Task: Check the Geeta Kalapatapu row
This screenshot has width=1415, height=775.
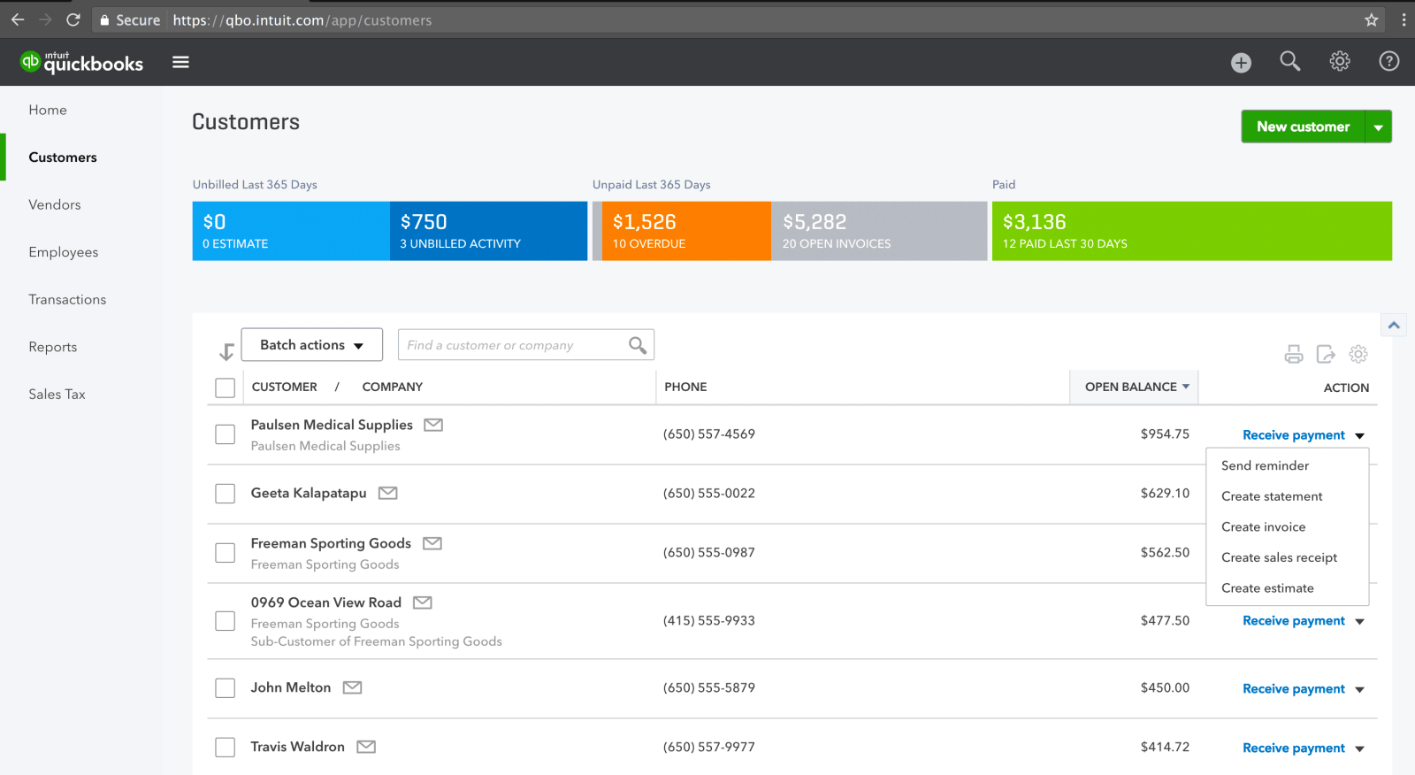Action: [226, 494]
